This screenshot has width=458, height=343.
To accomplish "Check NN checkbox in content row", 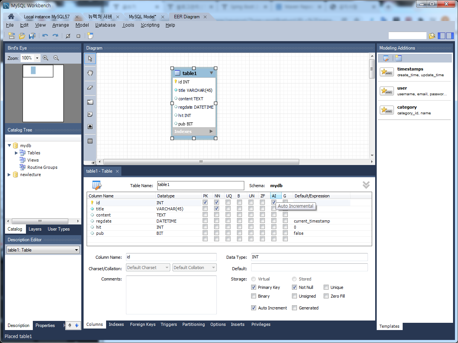I will pos(217,215).
